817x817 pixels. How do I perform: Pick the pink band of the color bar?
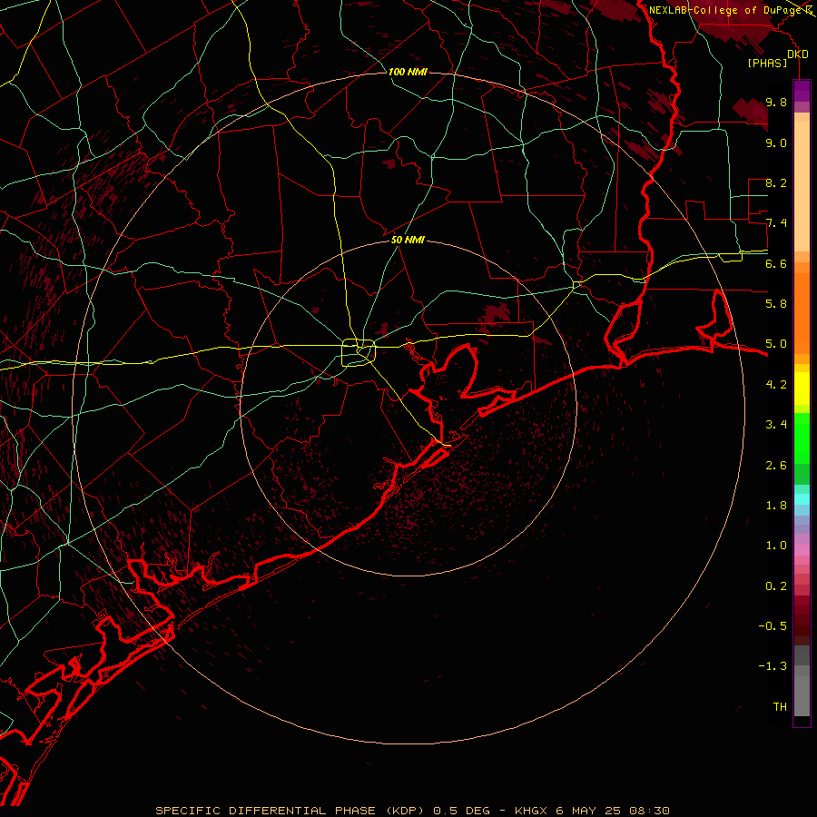click(x=802, y=550)
